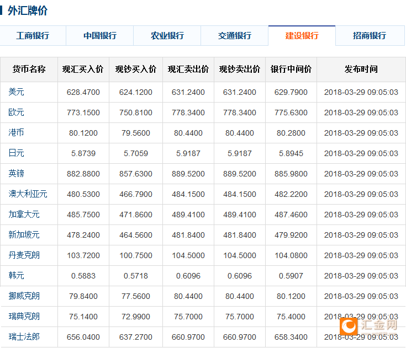Select the 加拿大元 cash buy rate 471.8600

136,215
